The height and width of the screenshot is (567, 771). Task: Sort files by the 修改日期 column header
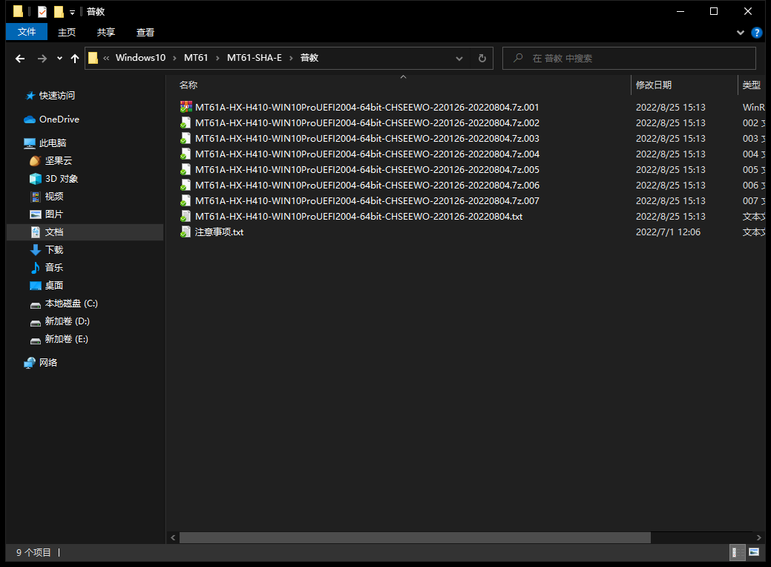coord(654,85)
